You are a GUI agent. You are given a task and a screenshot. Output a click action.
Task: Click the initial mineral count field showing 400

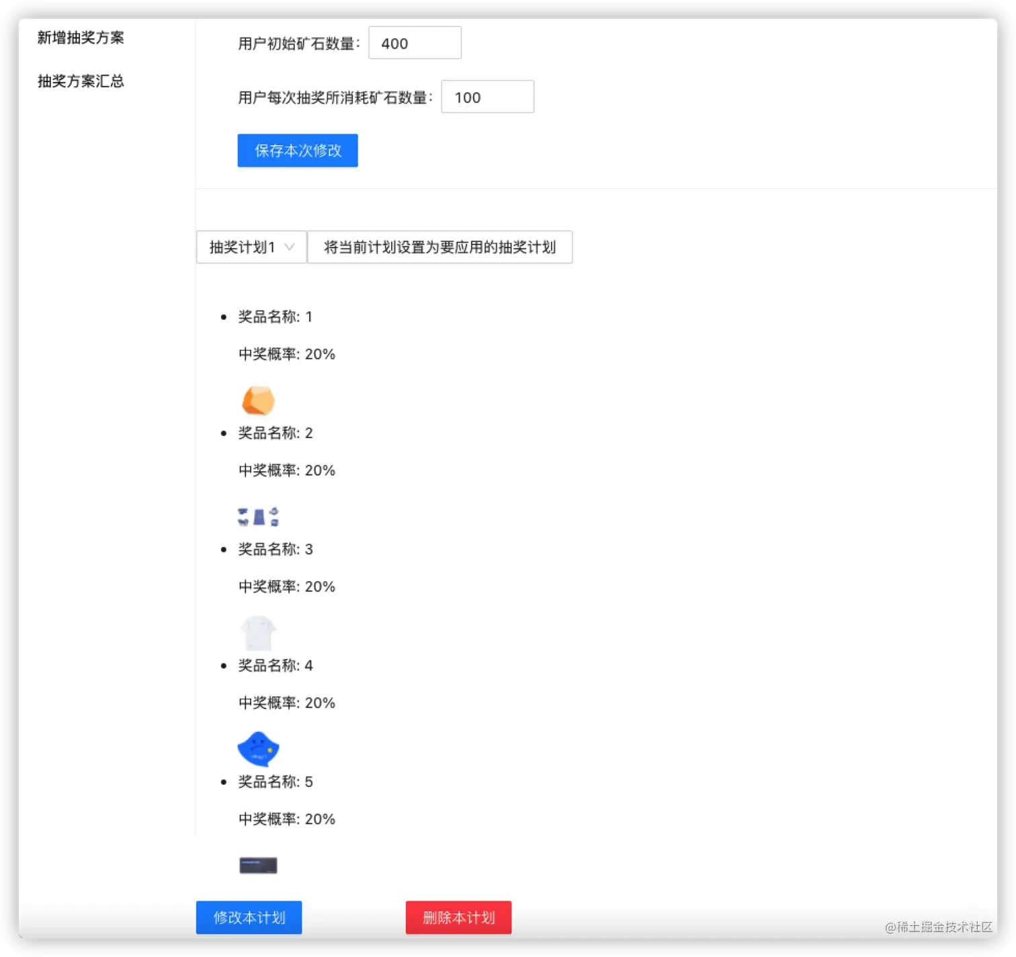coord(414,42)
